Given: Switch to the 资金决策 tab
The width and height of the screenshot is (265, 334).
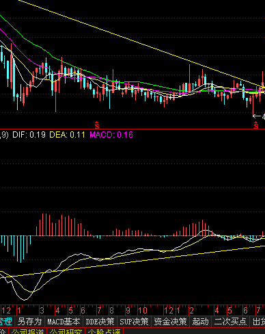Looking at the screenshot, I should [x=170, y=322].
